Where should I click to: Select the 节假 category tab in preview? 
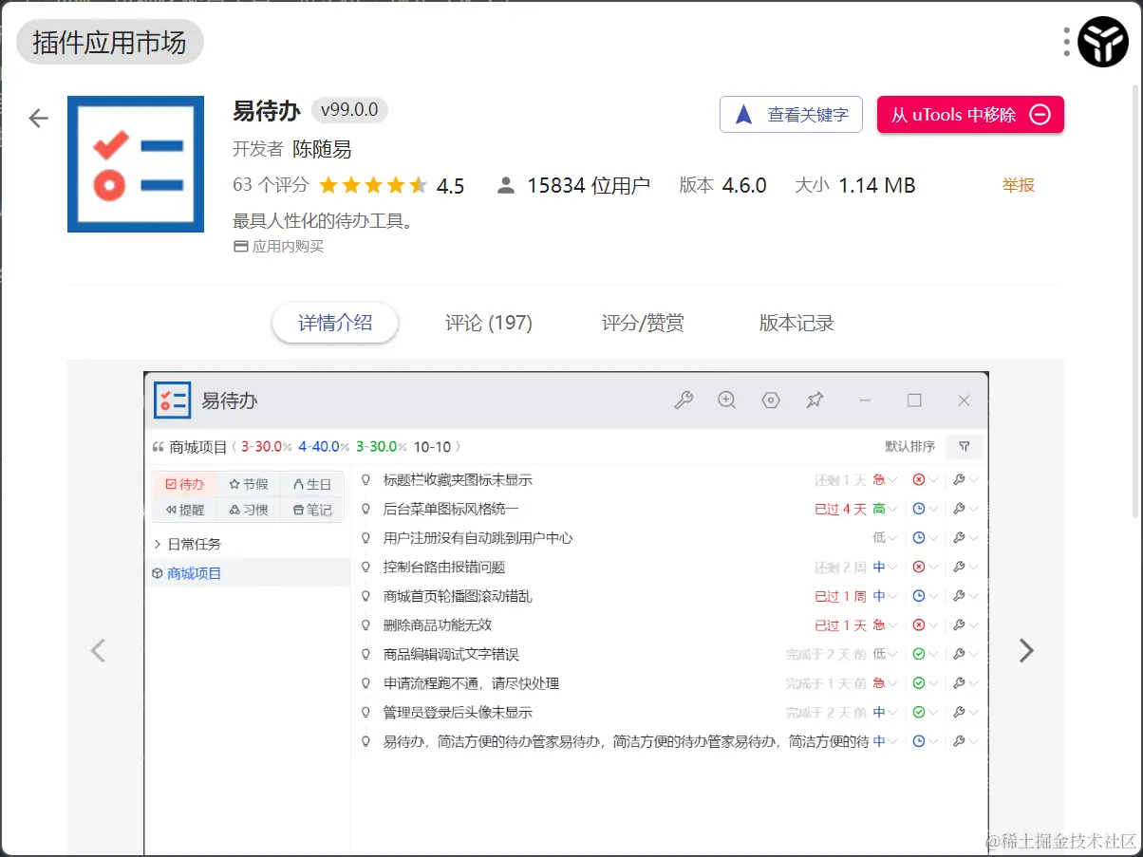tap(249, 484)
